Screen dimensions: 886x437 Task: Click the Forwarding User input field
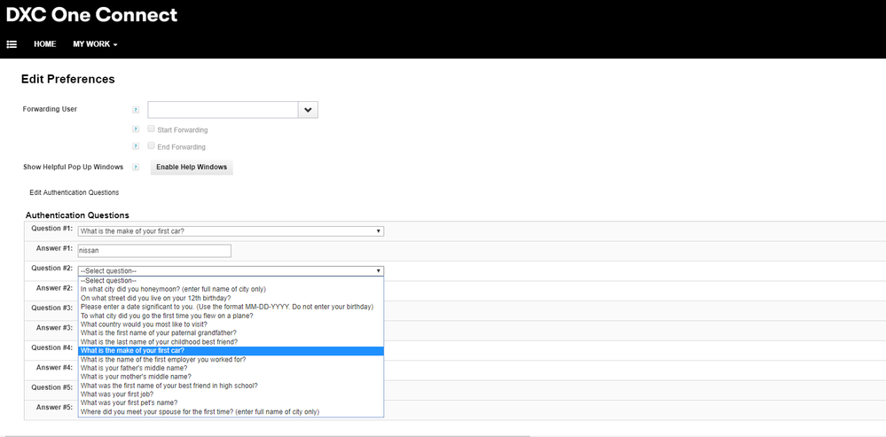[x=223, y=110]
